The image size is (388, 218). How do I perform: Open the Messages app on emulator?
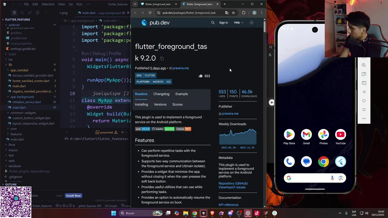tap(306, 162)
